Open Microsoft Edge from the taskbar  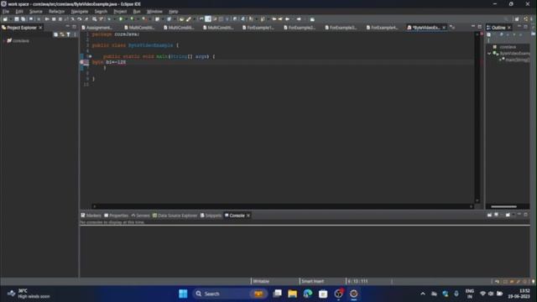[x=308, y=294]
